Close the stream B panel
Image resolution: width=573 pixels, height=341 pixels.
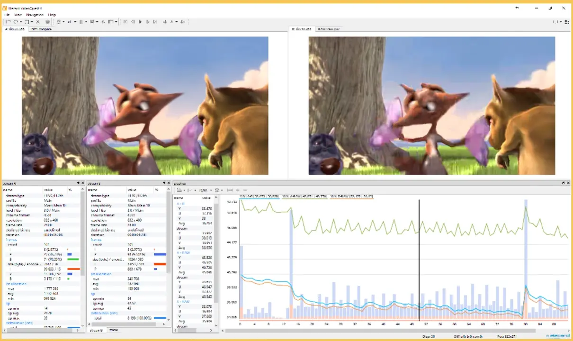click(168, 183)
